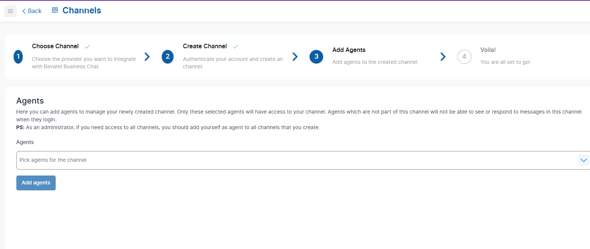Click chevron arrow after Add Agents step
The image size is (590, 249).
click(x=443, y=57)
